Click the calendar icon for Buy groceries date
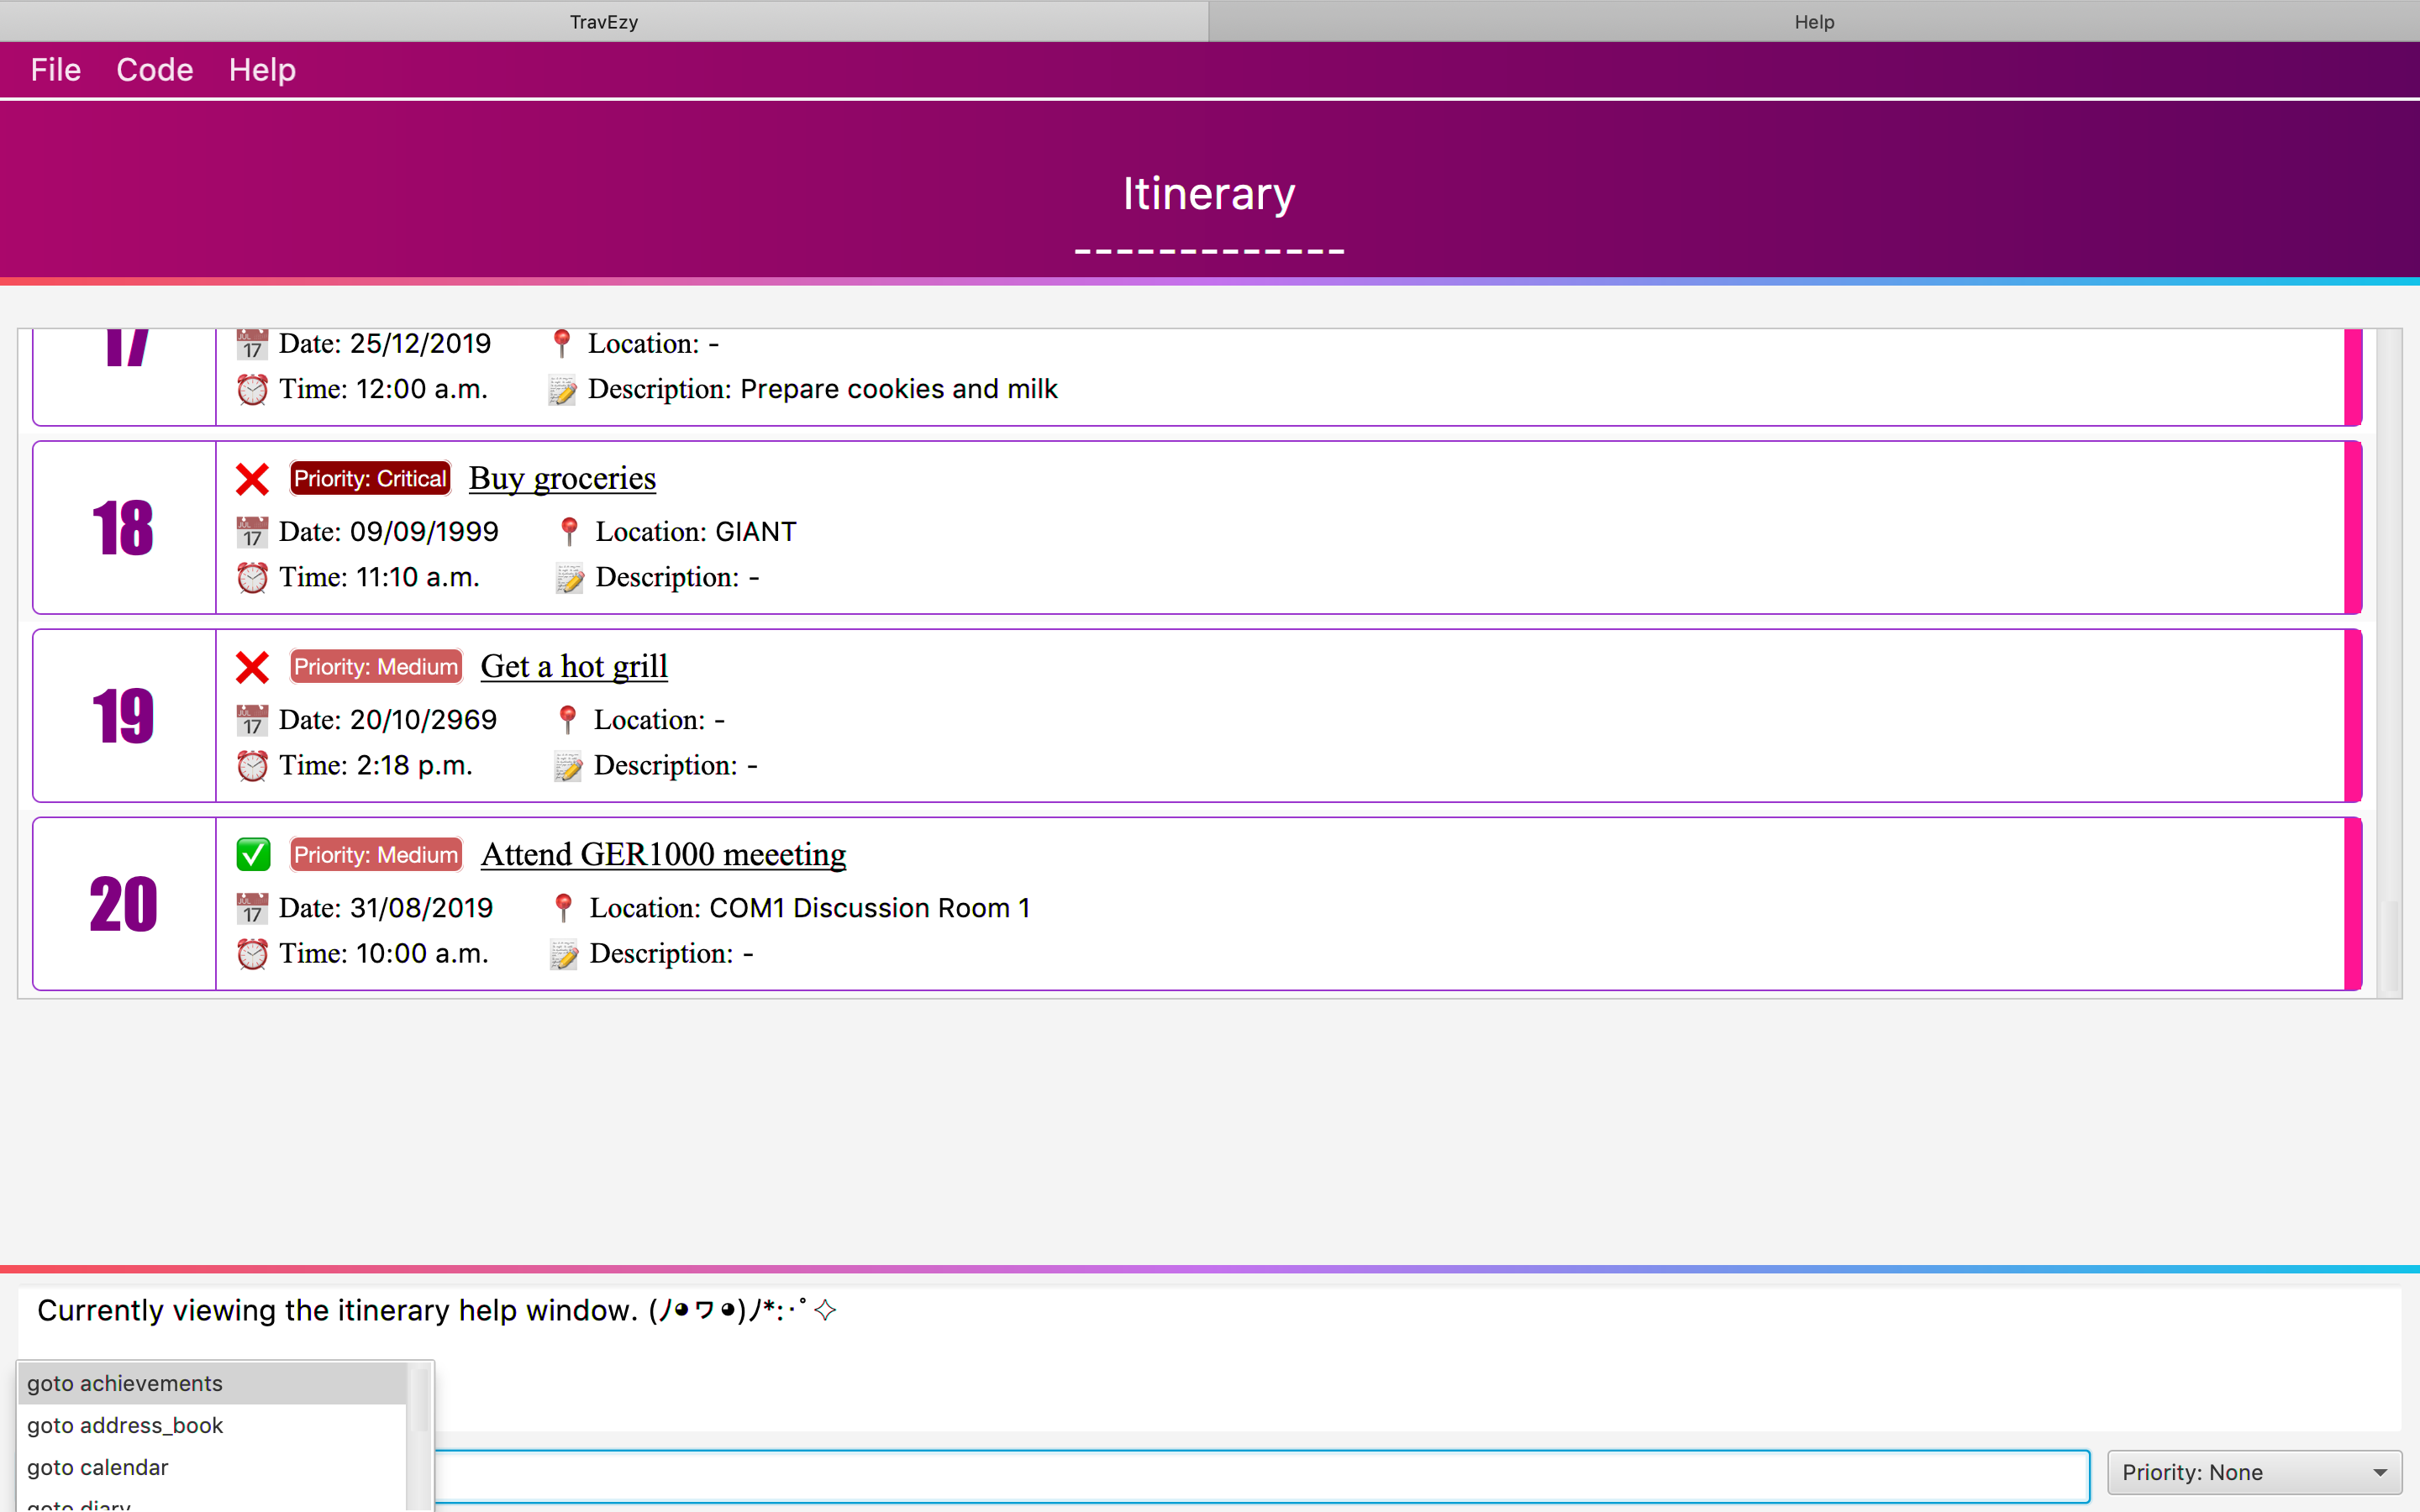The height and width of the screenshot is (1512, 2420). click(252, 532)
